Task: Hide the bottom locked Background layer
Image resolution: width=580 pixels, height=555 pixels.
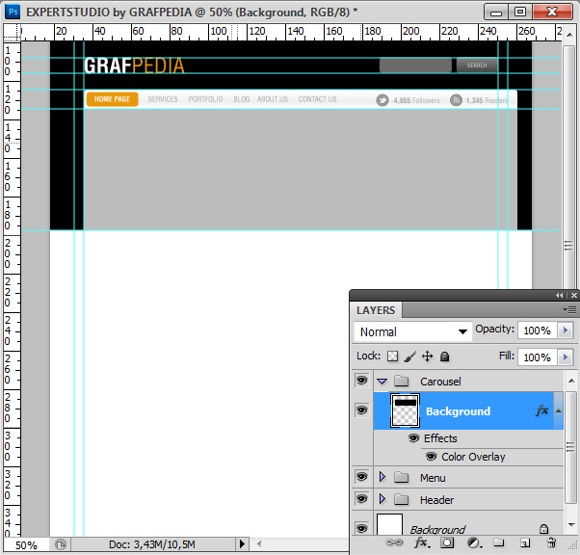Action: [361, 528]
